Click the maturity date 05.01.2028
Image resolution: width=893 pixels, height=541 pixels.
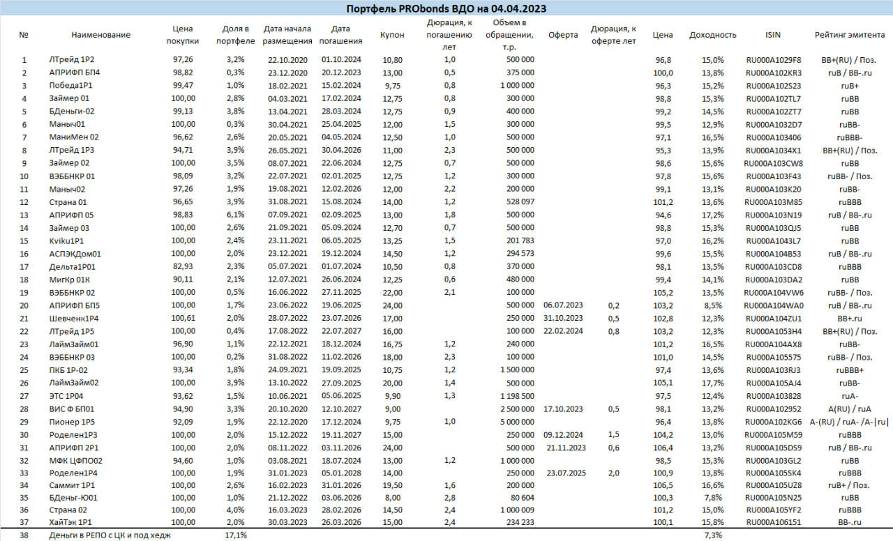point(340,473)
